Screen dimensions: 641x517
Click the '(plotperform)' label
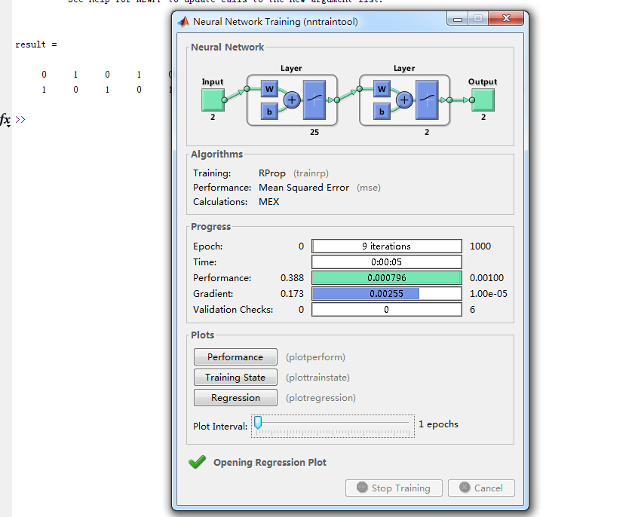point(315,357)
